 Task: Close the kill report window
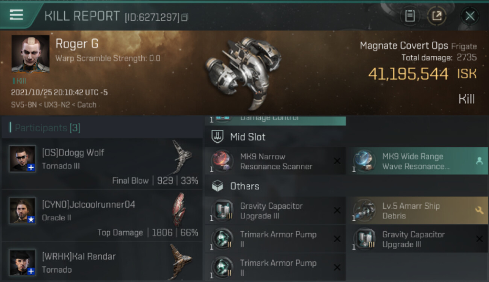tap(470, 16)
